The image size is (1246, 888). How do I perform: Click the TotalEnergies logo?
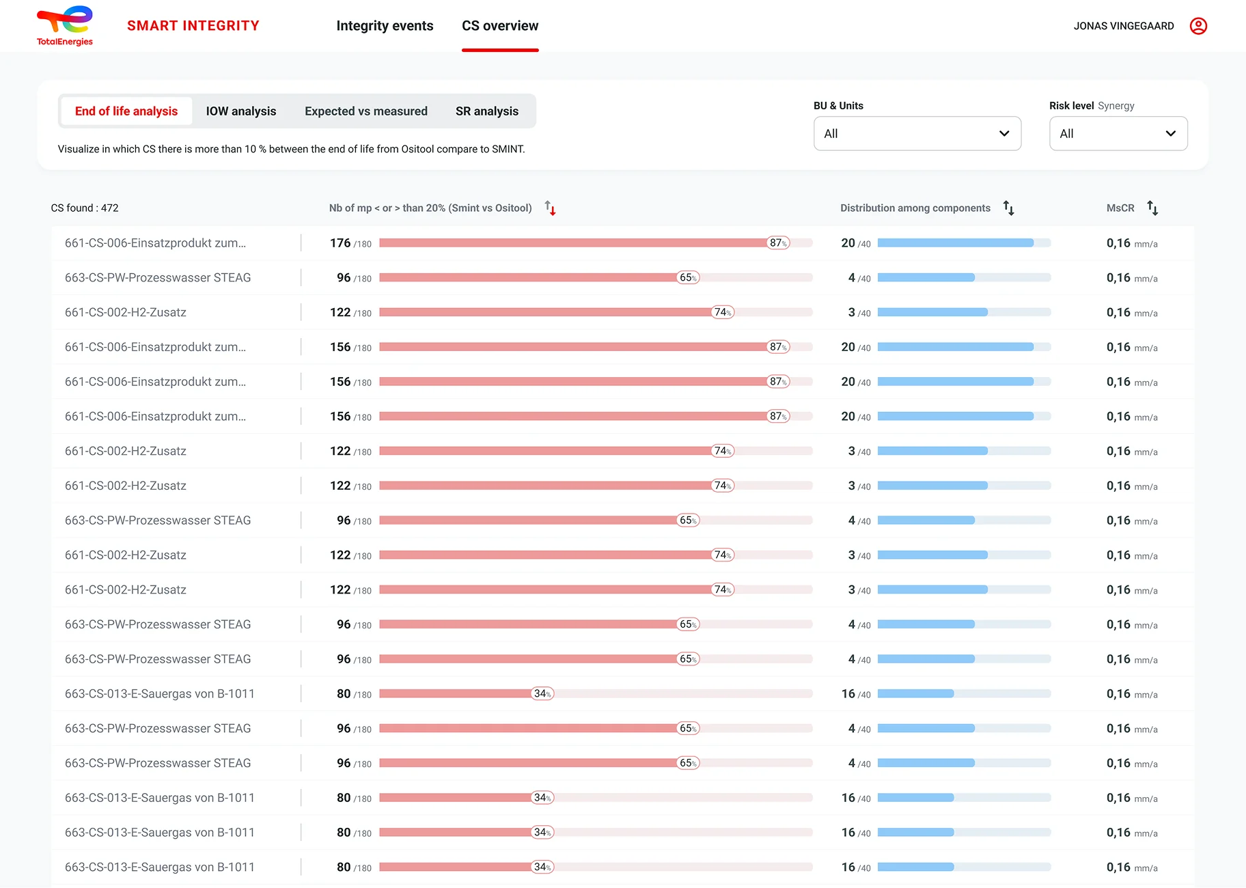click(65, 26)
